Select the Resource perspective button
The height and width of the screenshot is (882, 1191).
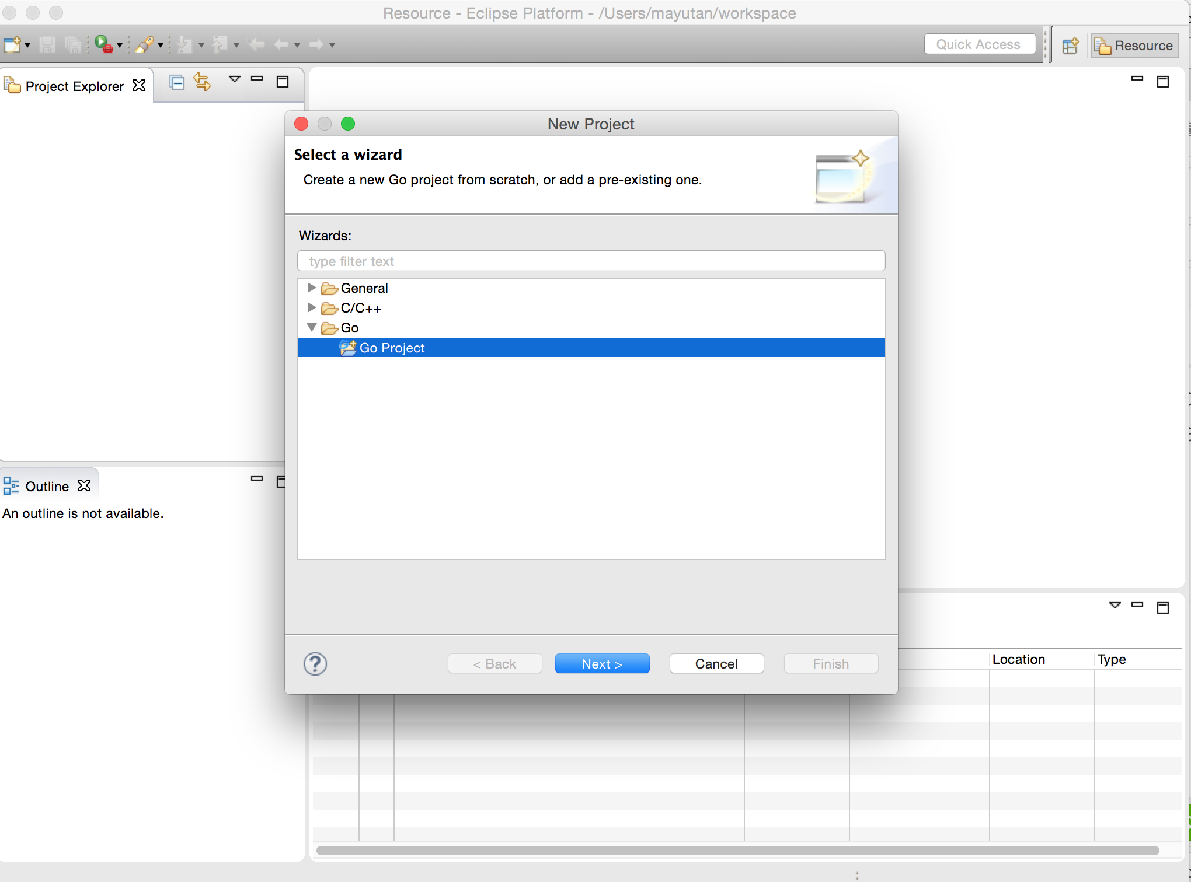pyautogui.click(x=1134, y=45)
